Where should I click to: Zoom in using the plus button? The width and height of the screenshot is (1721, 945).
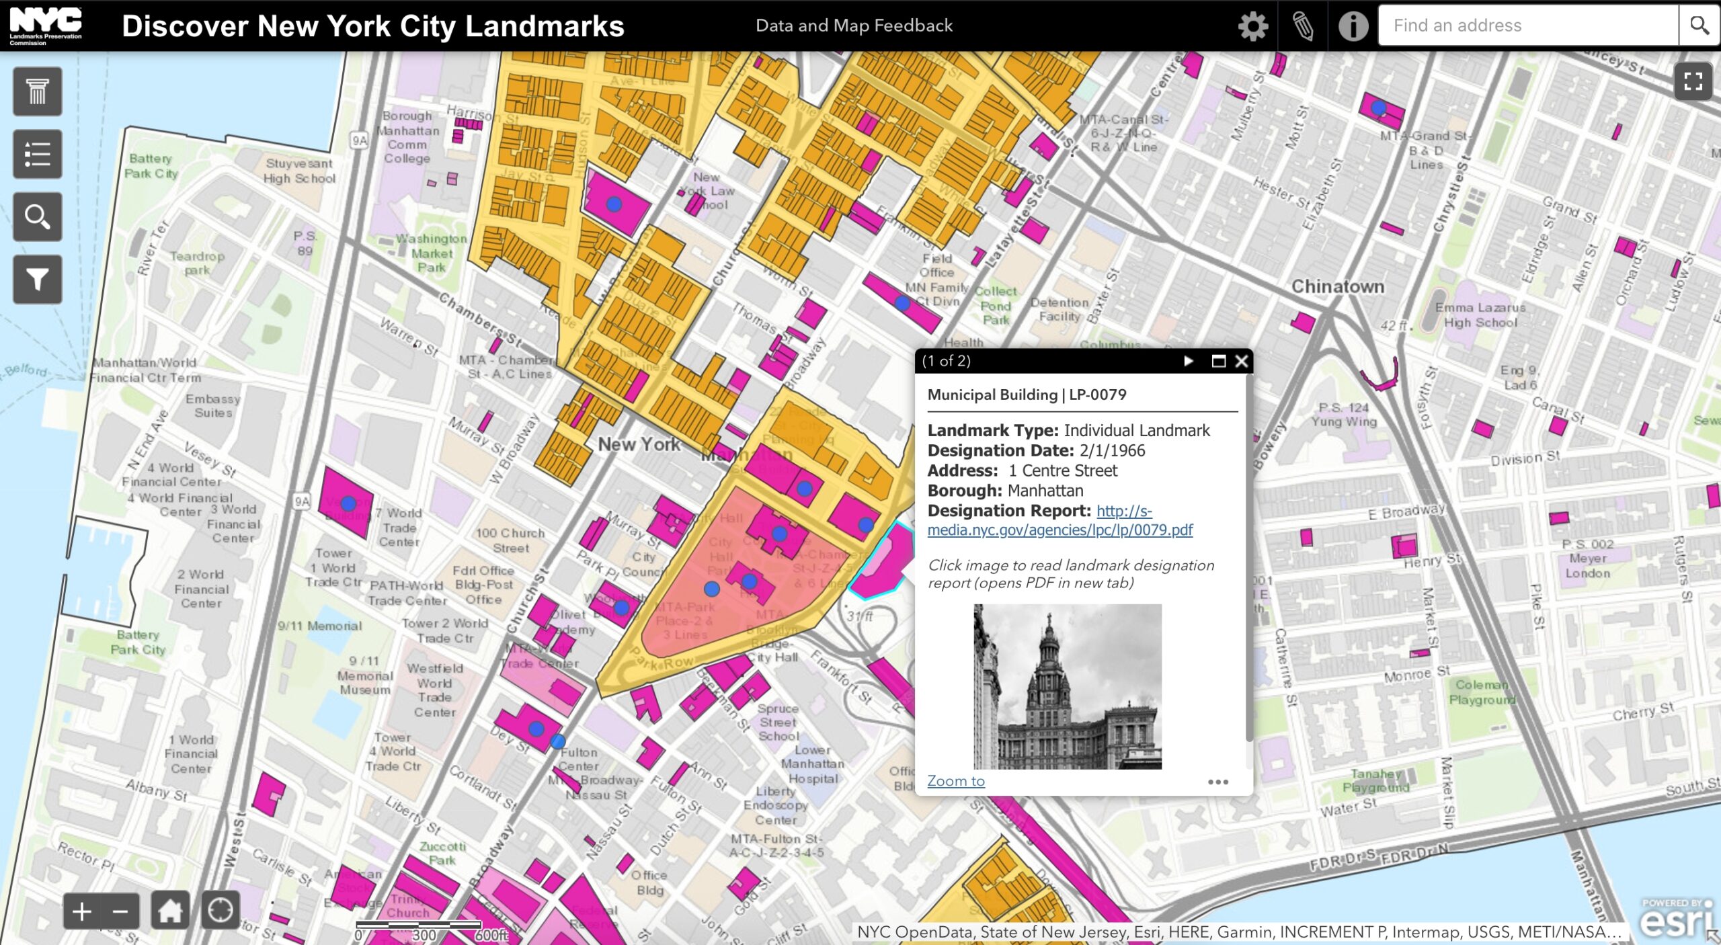pyautogui.click(x=81, y=911)
